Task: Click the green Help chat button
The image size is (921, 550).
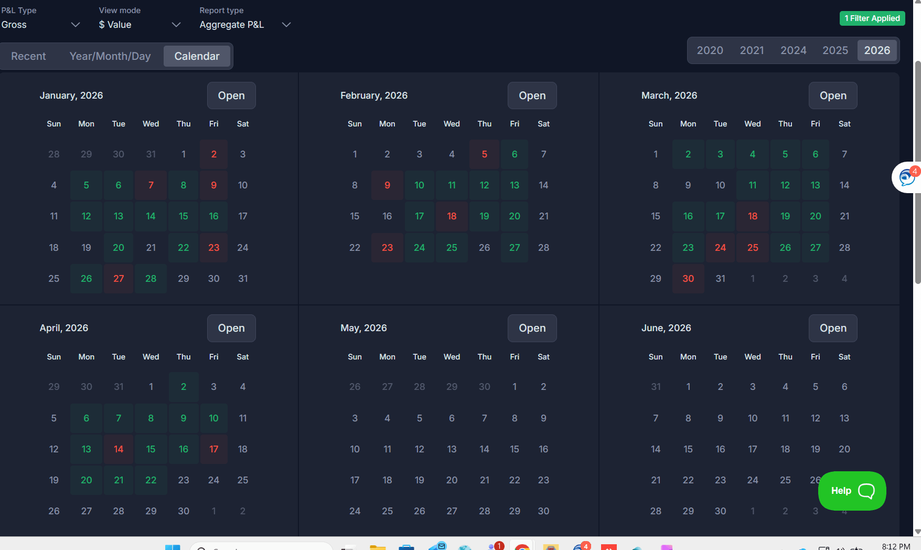Action: tap(852, 491)
